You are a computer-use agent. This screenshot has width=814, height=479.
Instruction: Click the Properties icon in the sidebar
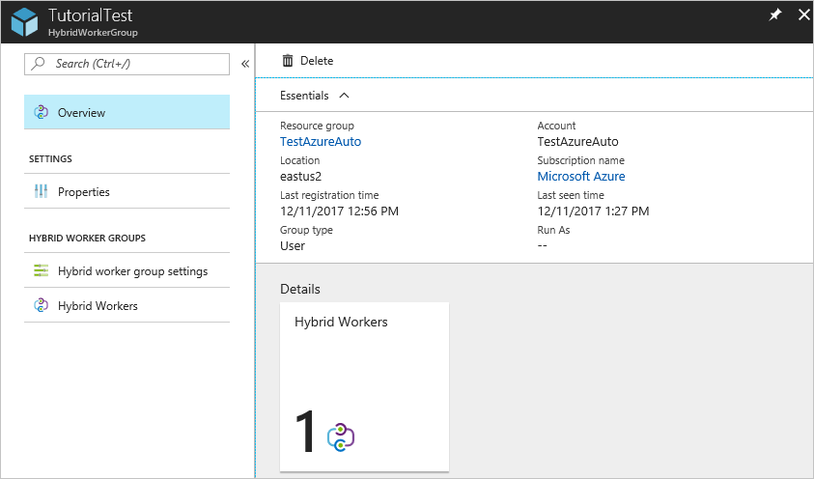[42, 192]
